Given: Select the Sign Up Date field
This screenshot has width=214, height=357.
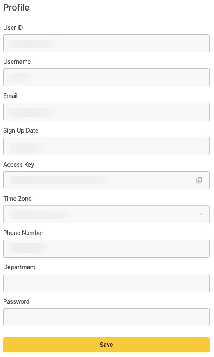Looking at the screenshot, I should click(x=106, y=146).
